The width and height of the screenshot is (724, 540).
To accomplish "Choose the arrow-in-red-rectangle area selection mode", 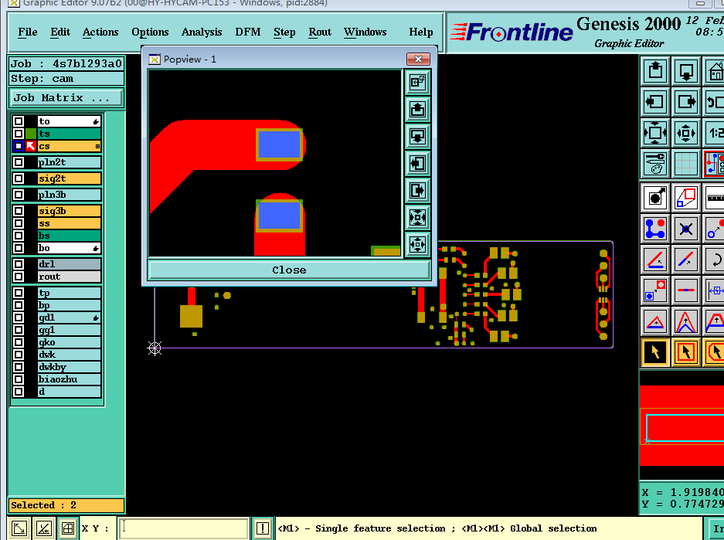I will pyautogui.click(x=685, y=352).
